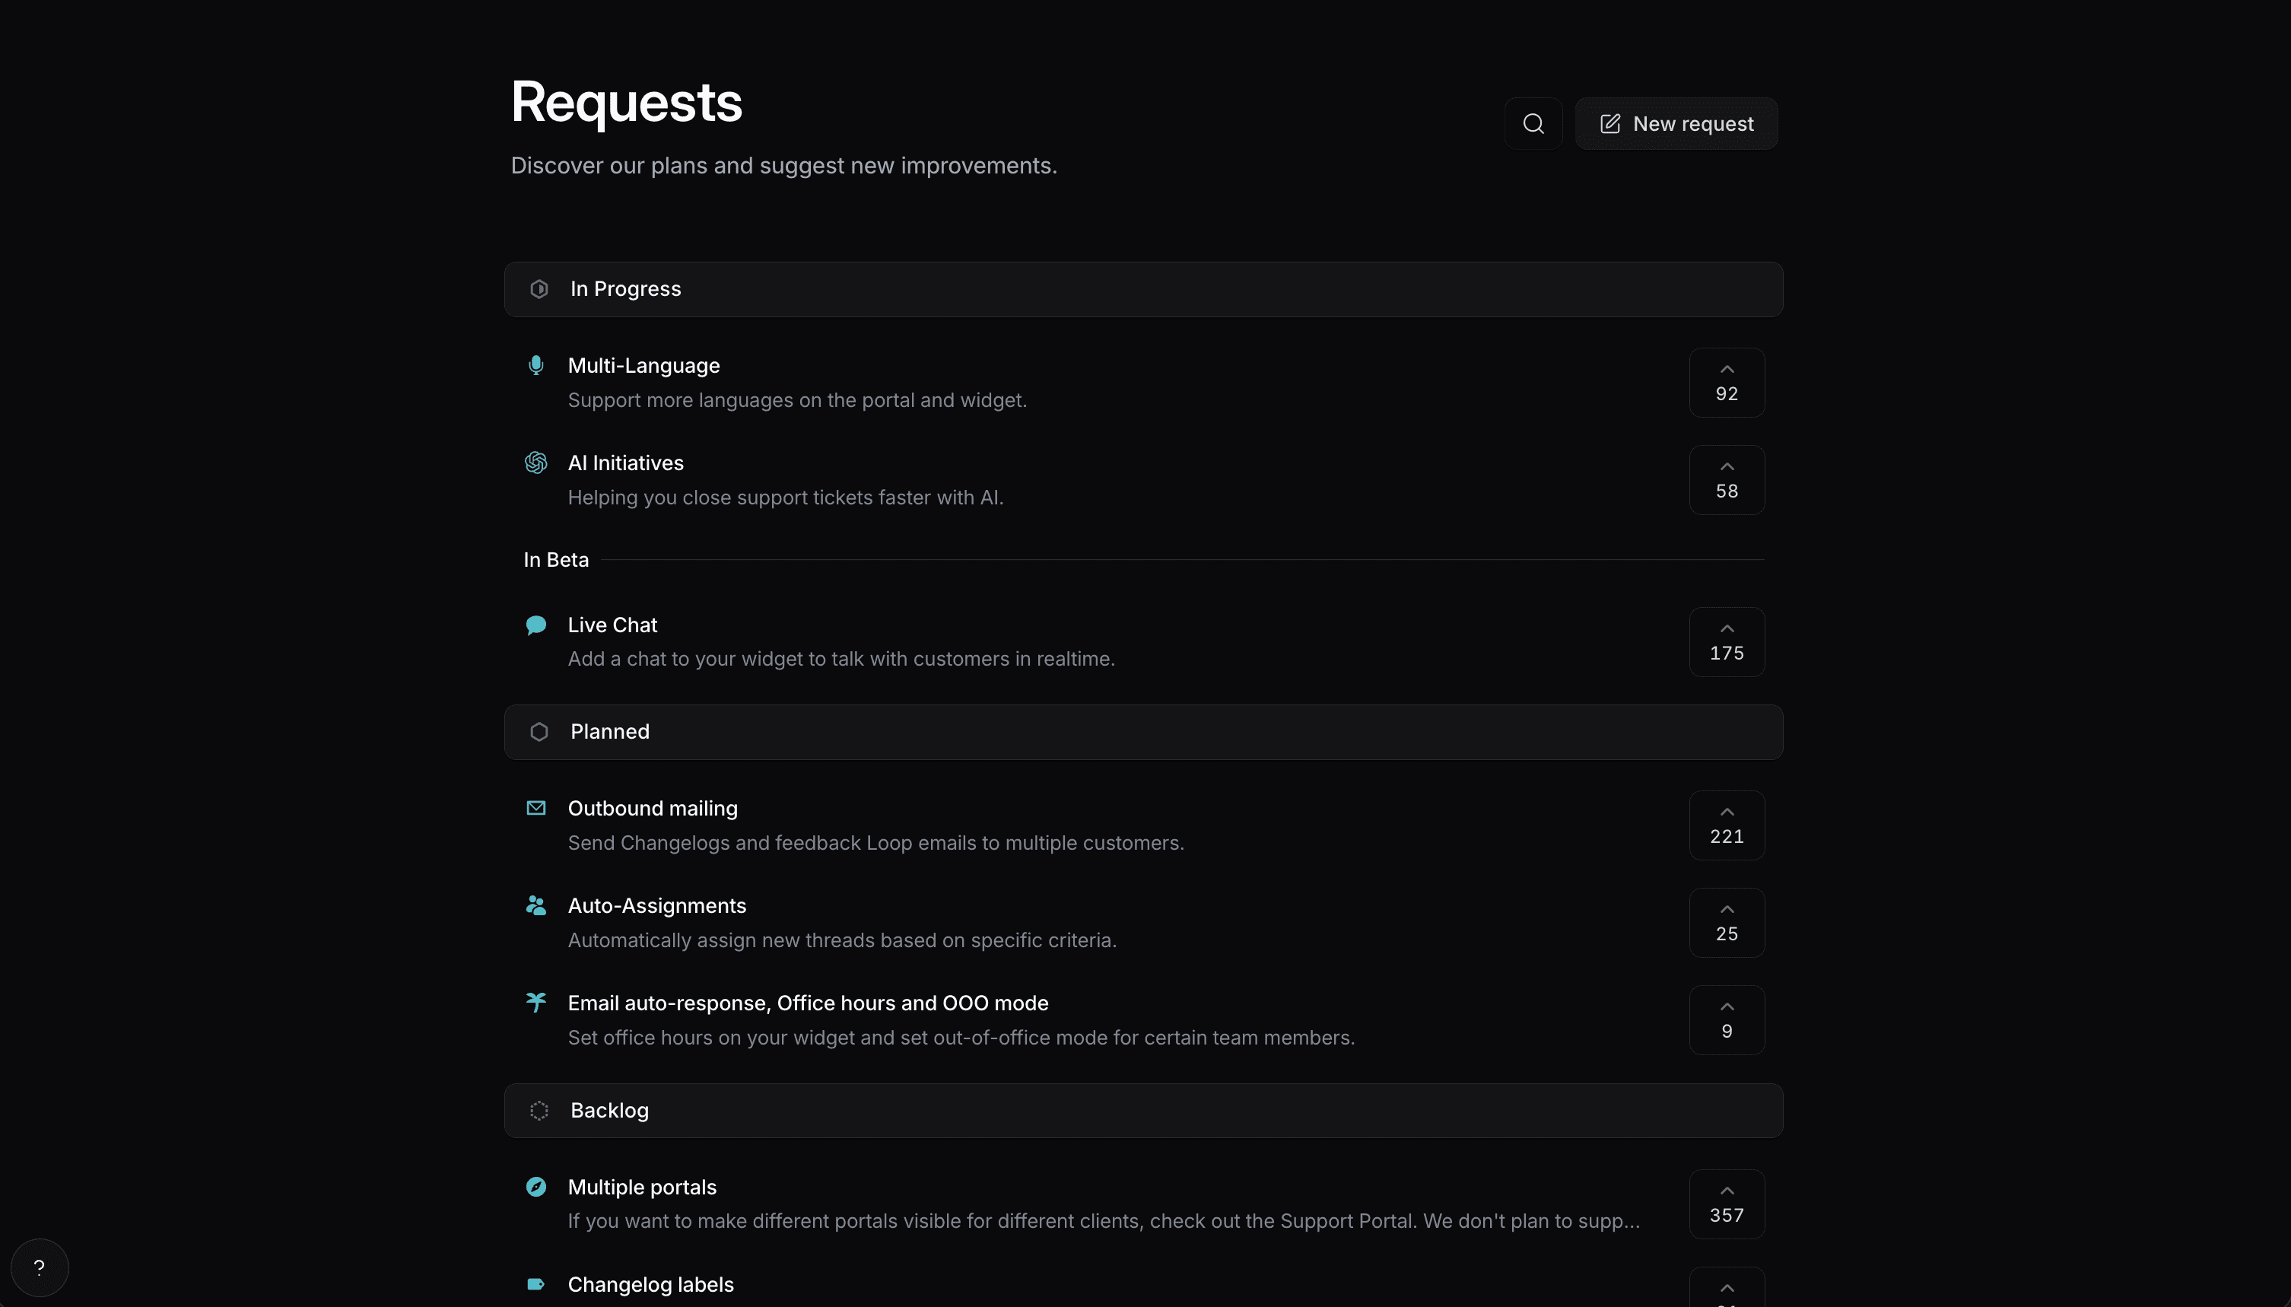
Task: Upvote Outbound mailing with 221 votes
Action: [1727, 825]
